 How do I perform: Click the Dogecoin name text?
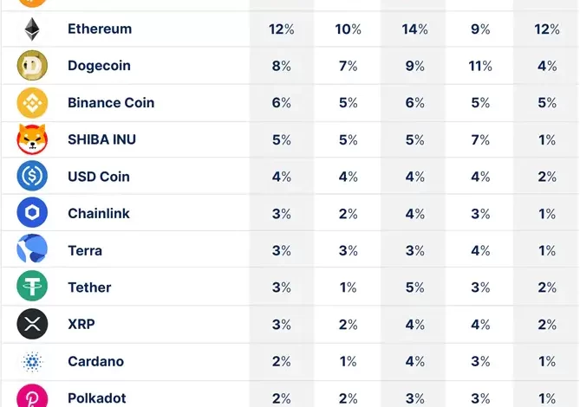[x=100, y=66]
